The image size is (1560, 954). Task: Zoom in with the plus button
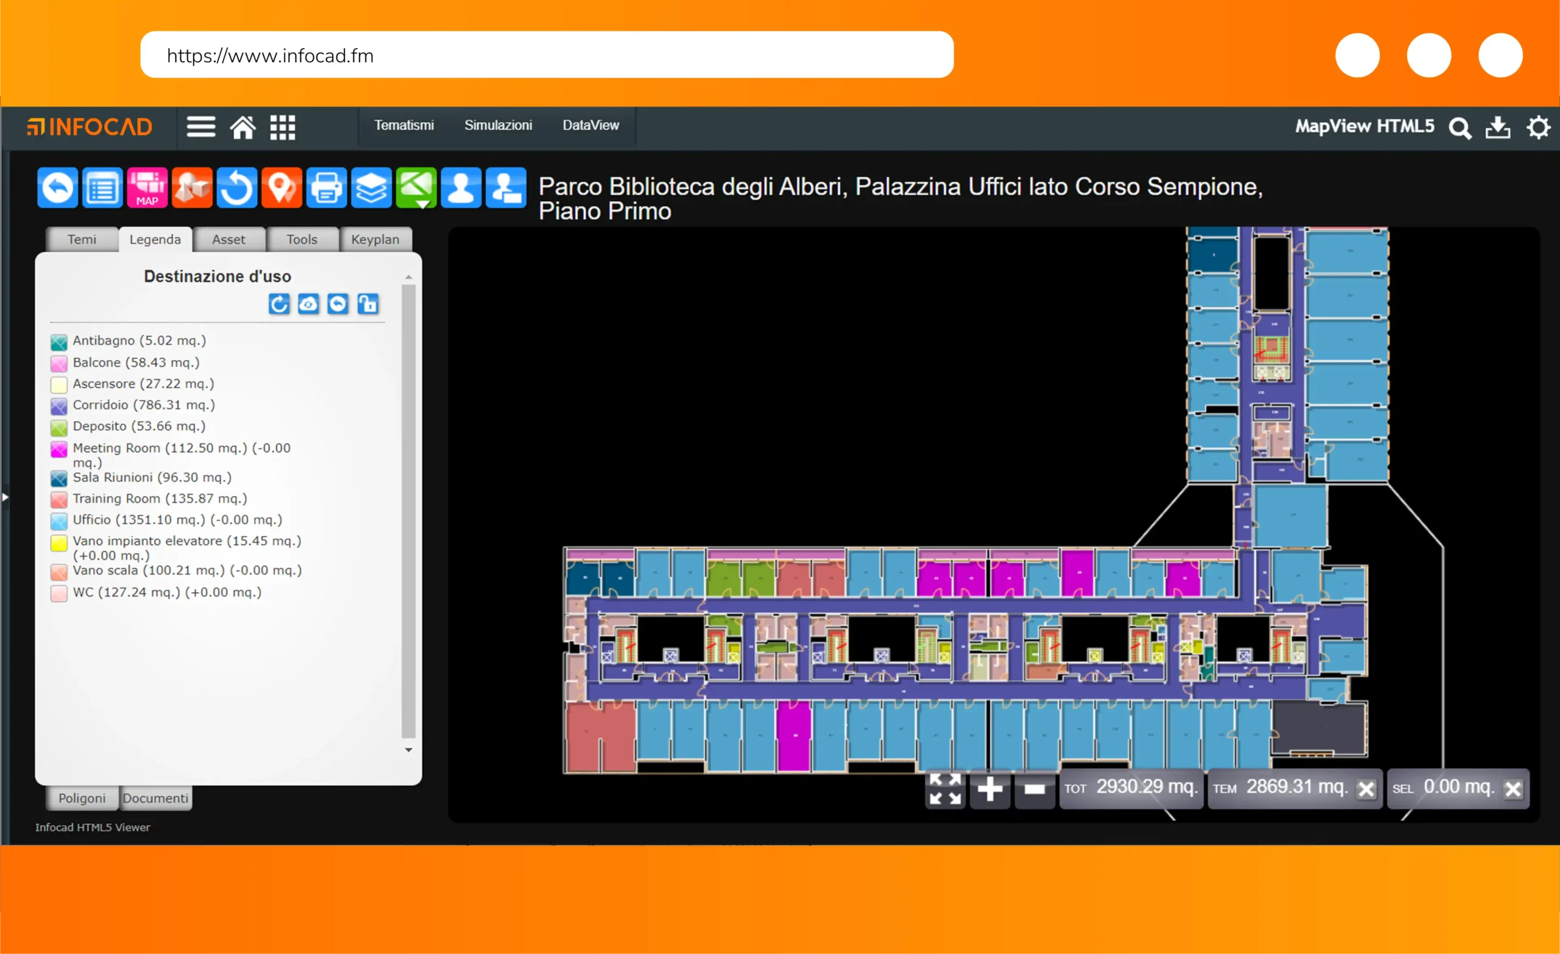[x=990, y=789]
